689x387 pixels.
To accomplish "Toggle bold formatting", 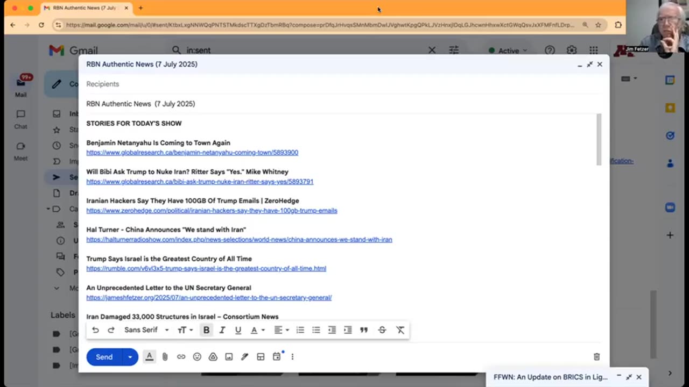I will [206, 330].
